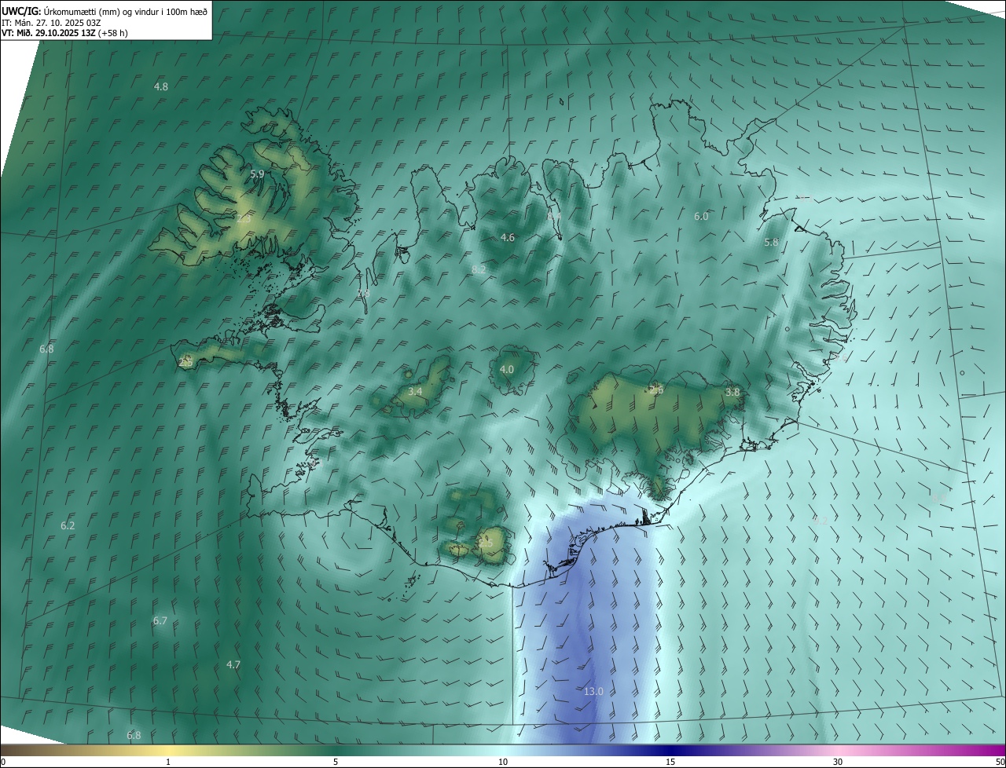This screenshot has height=768, width=1006.
Task: Click the 15 label on the color scale
Action: (x=670, y=762)
